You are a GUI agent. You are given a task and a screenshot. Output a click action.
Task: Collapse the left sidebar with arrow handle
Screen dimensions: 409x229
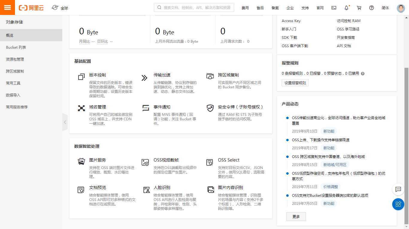[65, 122]
